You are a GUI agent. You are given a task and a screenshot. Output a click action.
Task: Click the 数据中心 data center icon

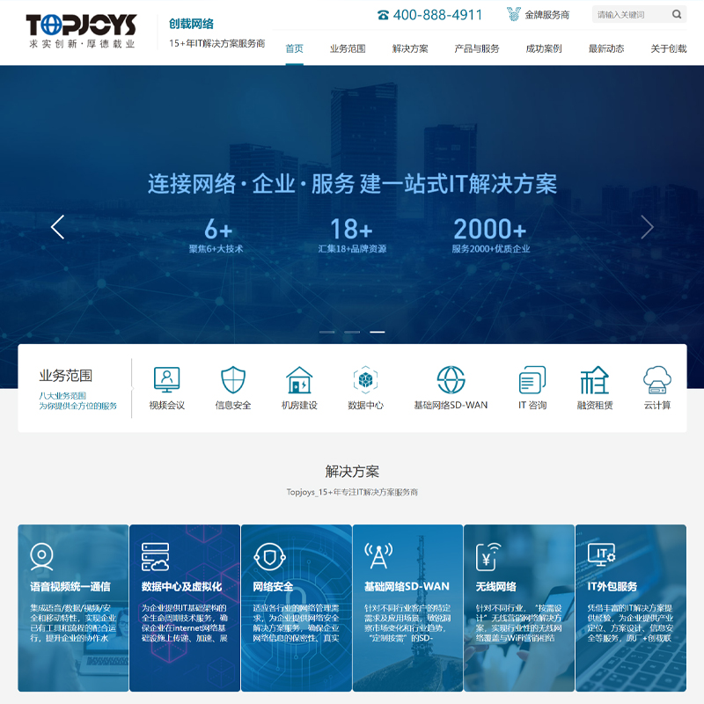pyautogui.click(x=365, y=379)
